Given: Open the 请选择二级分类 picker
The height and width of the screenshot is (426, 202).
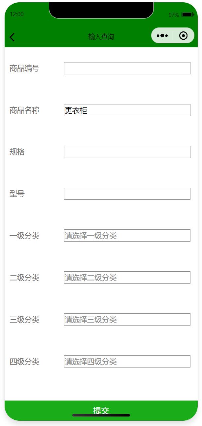Looking at the screenshot, I should point(127,278).
